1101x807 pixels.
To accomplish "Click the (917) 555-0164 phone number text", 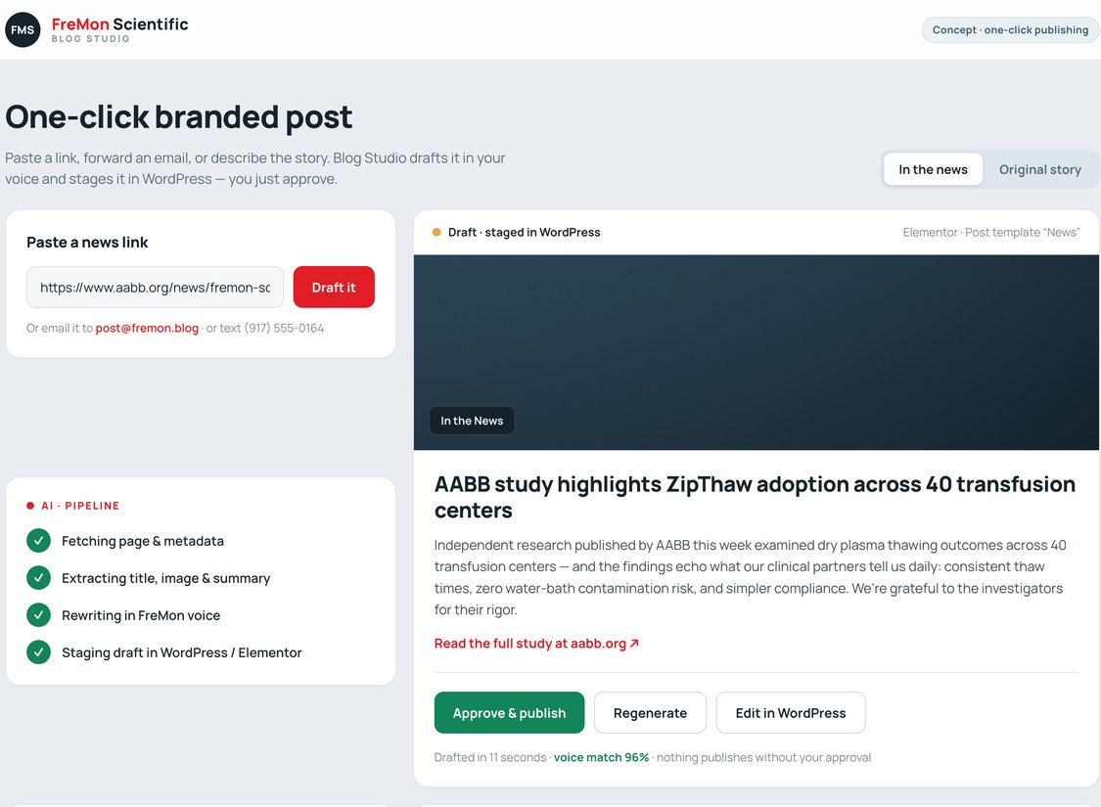I will (x=284, y=328).
